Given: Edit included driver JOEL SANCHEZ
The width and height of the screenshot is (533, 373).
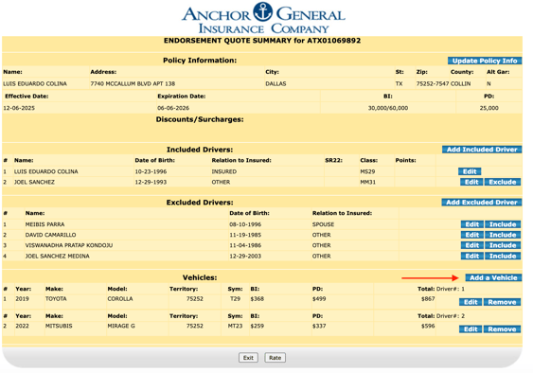Looking at the screenshot, I should 471,182.
